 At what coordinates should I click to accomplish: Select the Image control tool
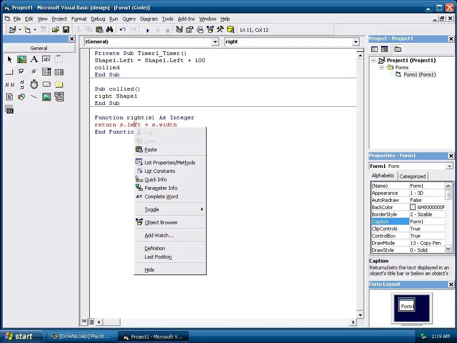(x=46, y=97)
